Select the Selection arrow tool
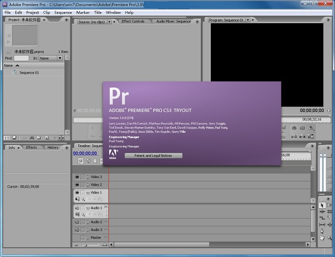335x257 pixels. pyautogui.click(x=322, y=205)
